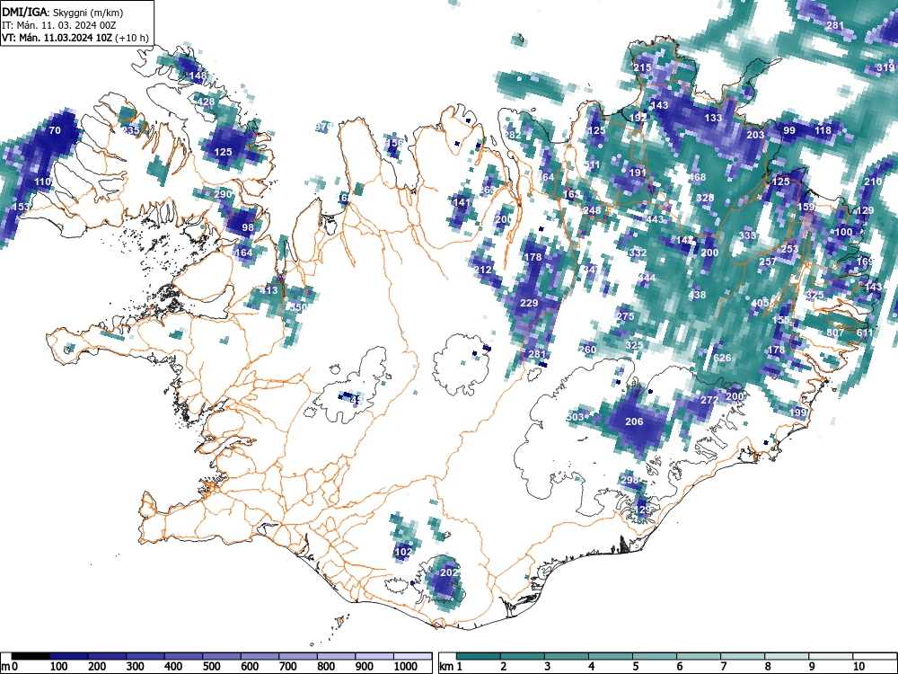The image size is (898, 674).
Task: Click the visibility value 260 on the map
Action: 587,350
